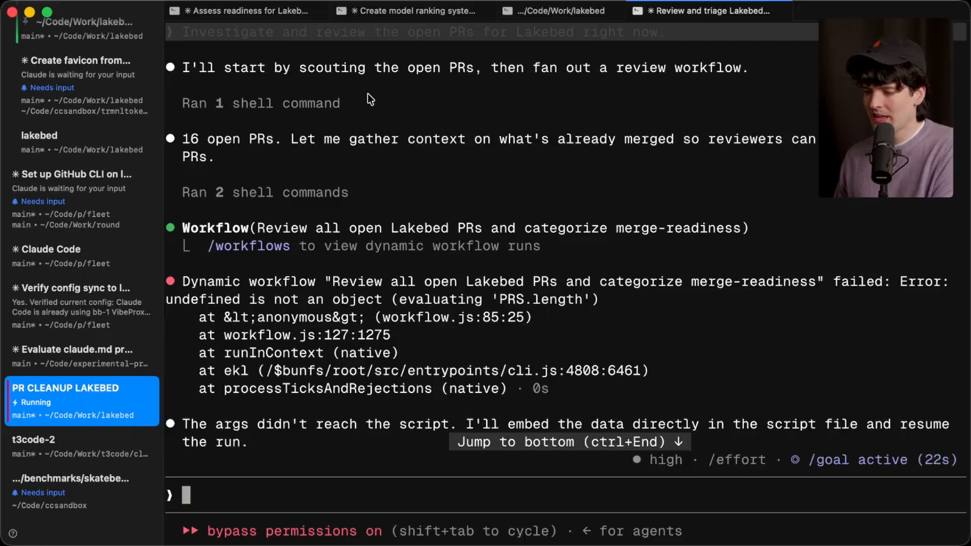Click the asterisk icon beside 'Evaluate claude.md pr...'
Screen dimensions: 971x546
pyautogui.click(x=15, y=350)
